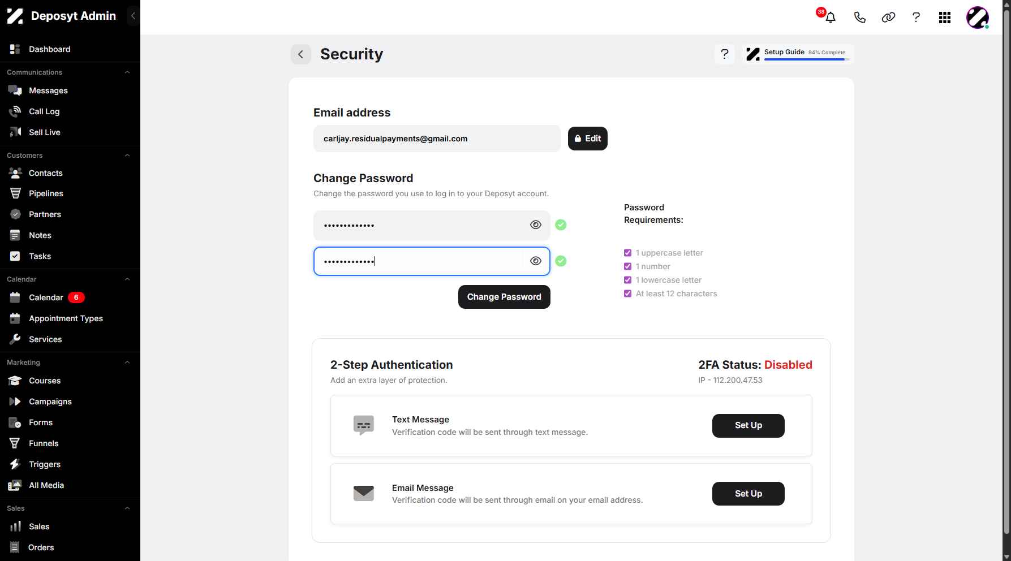Collapse the Calendar section

tap(127, 279)
